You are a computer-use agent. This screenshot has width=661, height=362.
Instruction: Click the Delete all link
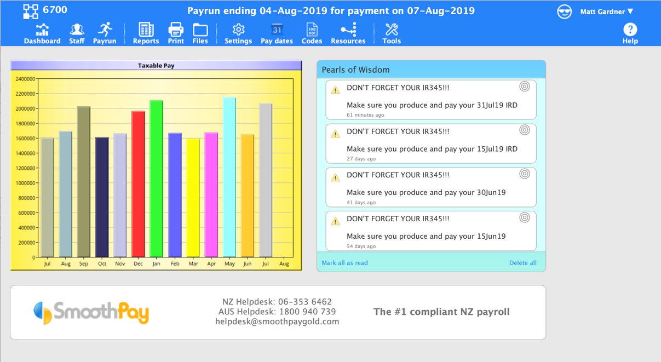(x=522, y=263)
